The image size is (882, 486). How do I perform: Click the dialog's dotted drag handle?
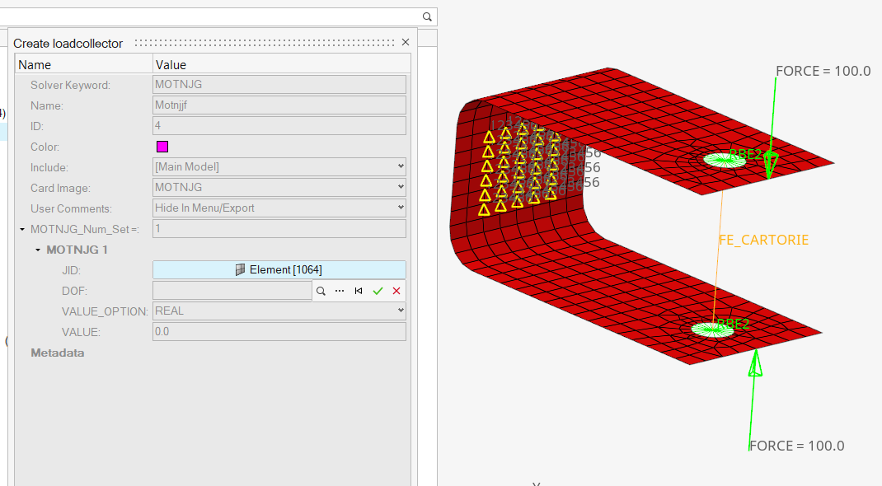tap(265, 43)
